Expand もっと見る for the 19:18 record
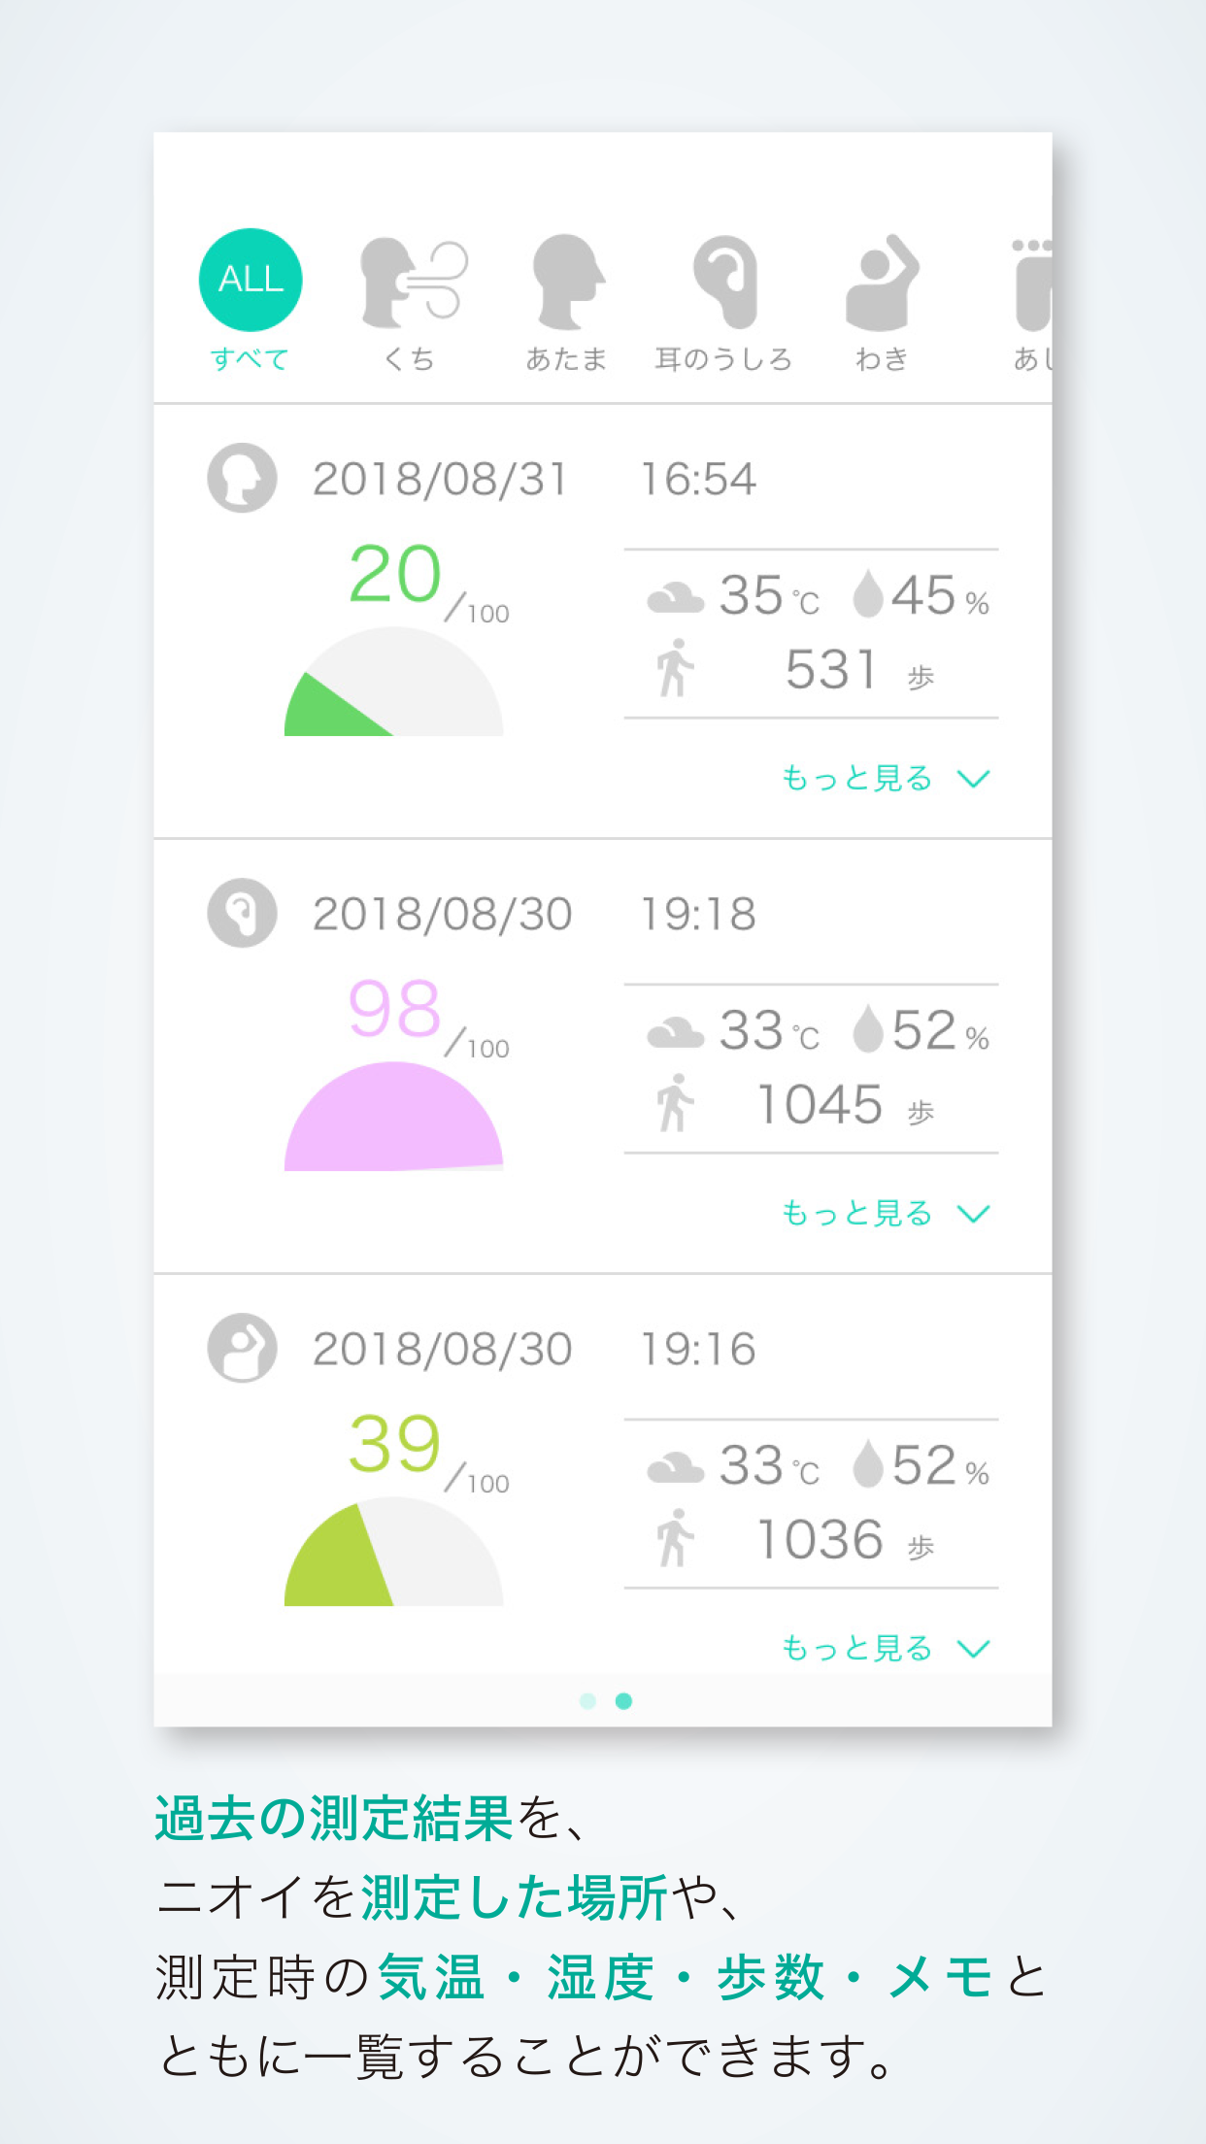The image size is (1206, 2144). coord(885,1213)
